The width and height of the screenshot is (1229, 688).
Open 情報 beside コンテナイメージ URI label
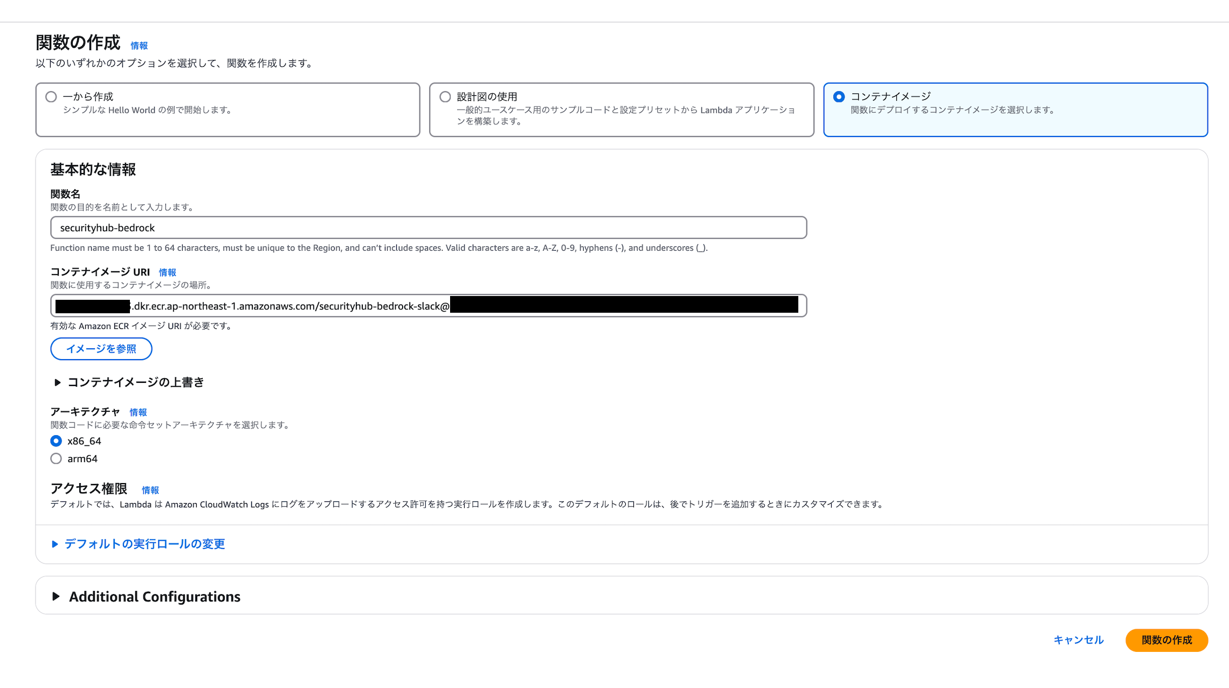[168, 272]
